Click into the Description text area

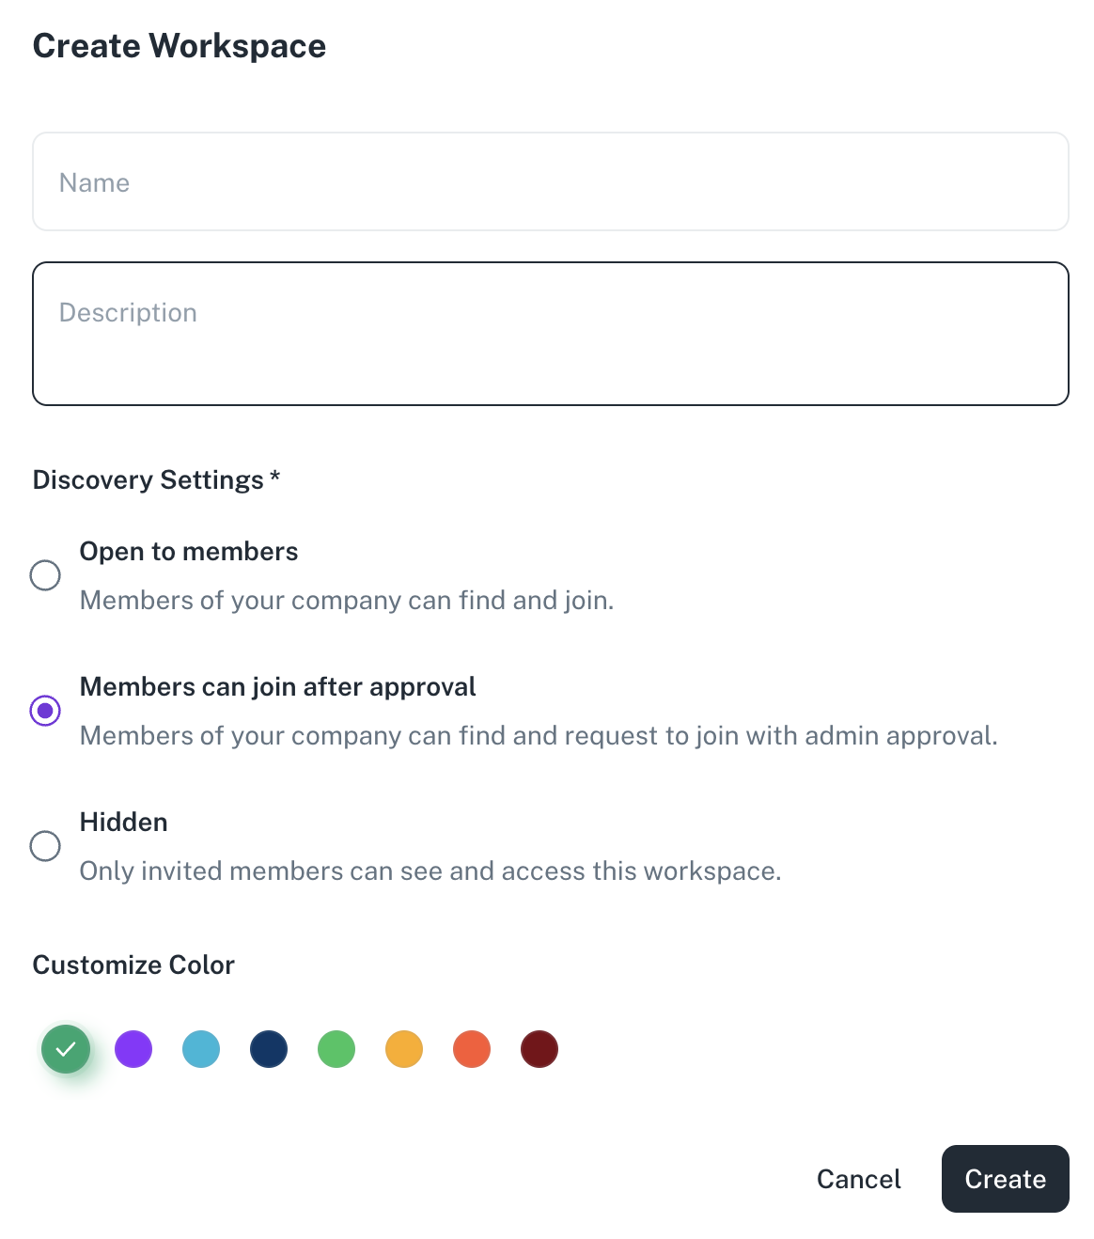pyautogui.click(x=551, y=334)
